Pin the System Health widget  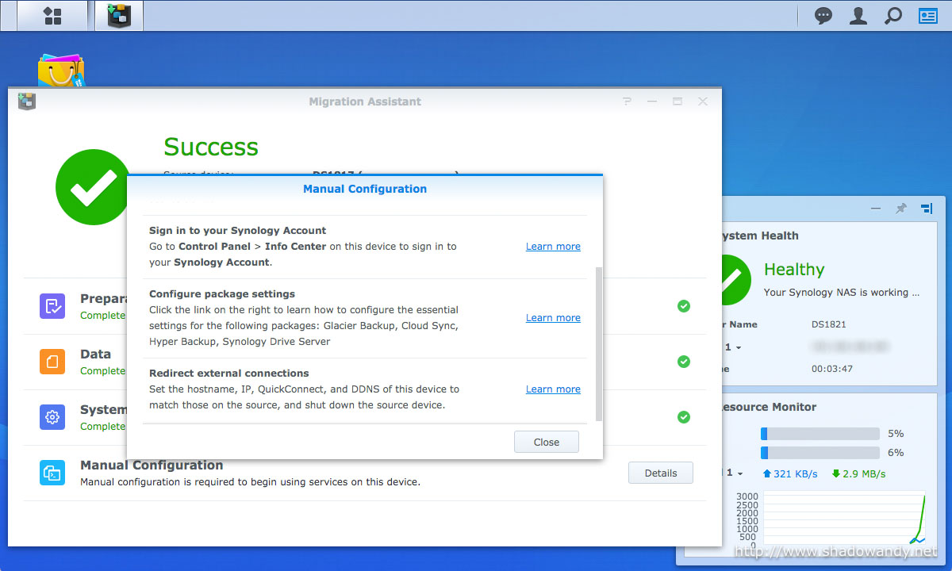900,209
